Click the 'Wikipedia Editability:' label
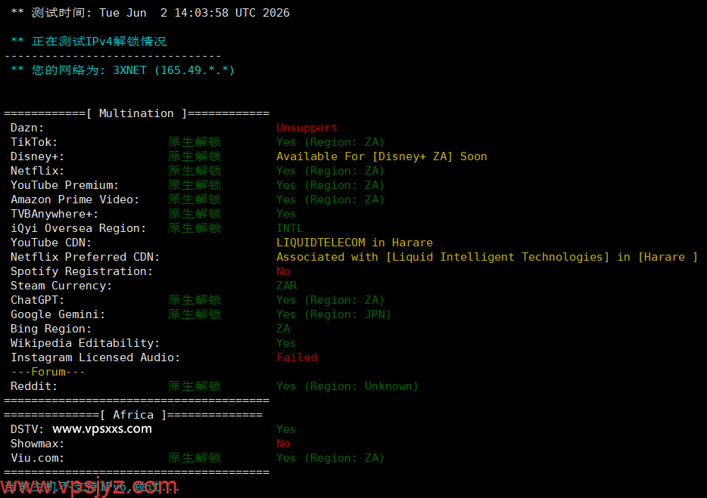 85,344
